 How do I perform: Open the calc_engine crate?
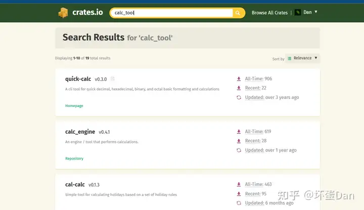(x=80, y=132)
